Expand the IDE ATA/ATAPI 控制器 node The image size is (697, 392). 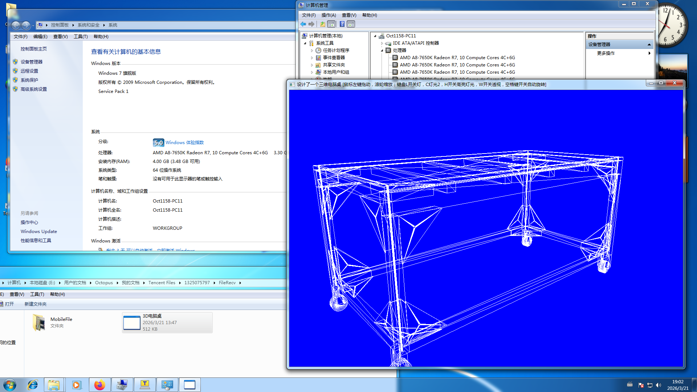pyautogui.click(x=382, y=43)
